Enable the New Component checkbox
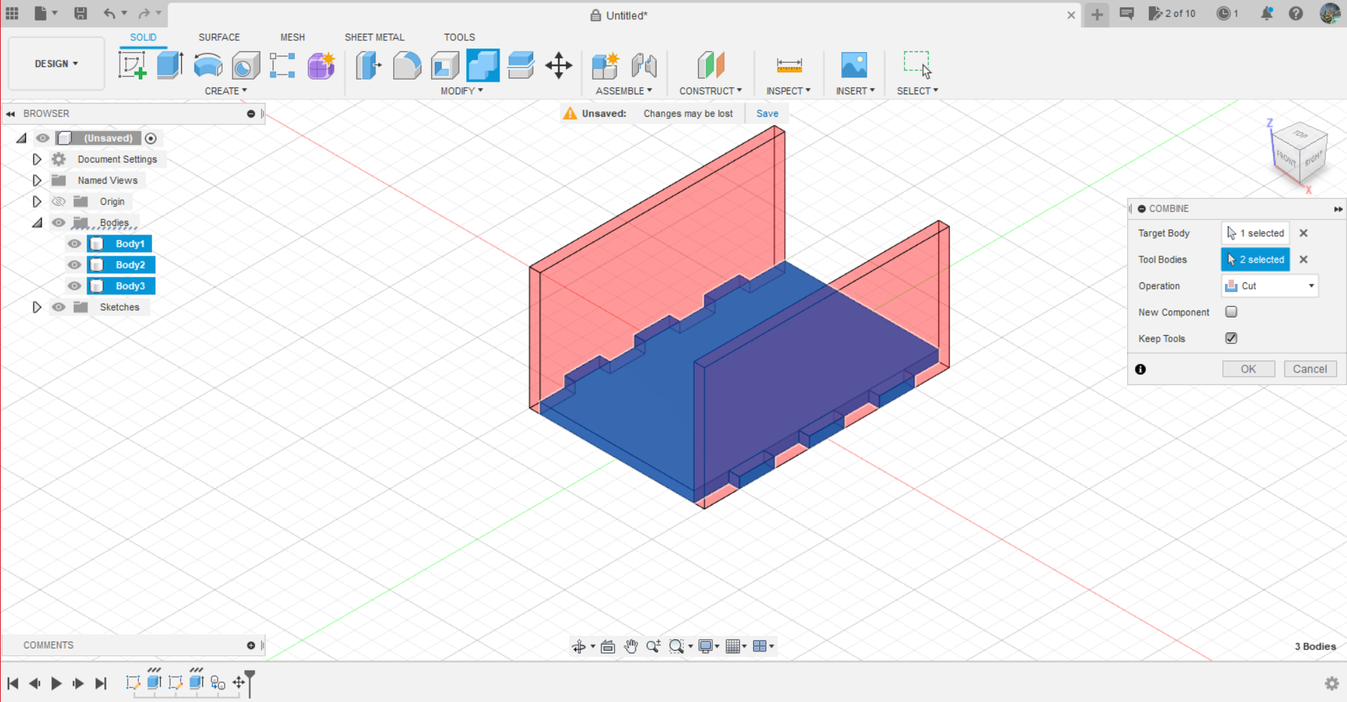 1231,312
